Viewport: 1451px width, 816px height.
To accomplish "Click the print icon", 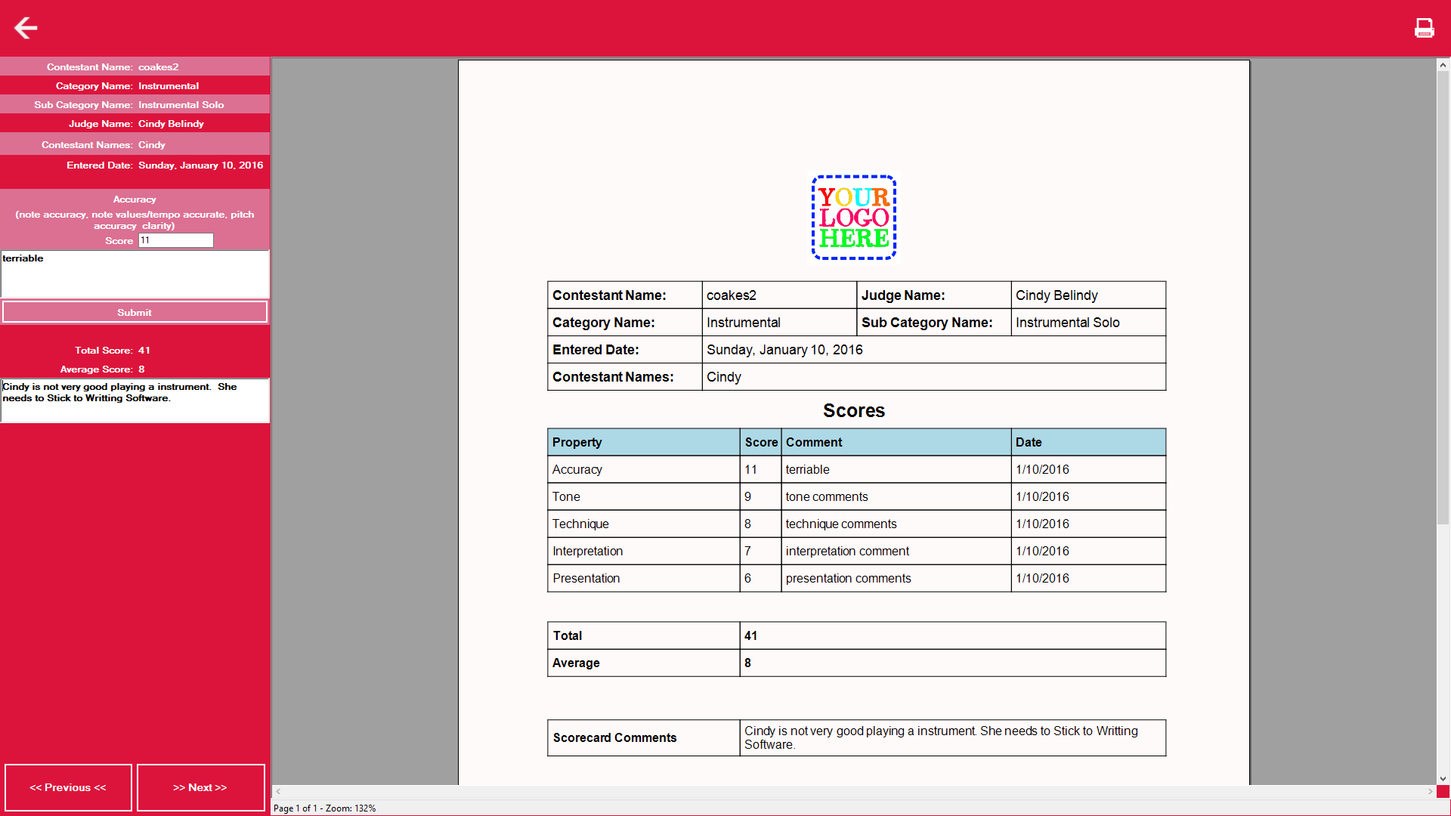I will coord(1424,28).
